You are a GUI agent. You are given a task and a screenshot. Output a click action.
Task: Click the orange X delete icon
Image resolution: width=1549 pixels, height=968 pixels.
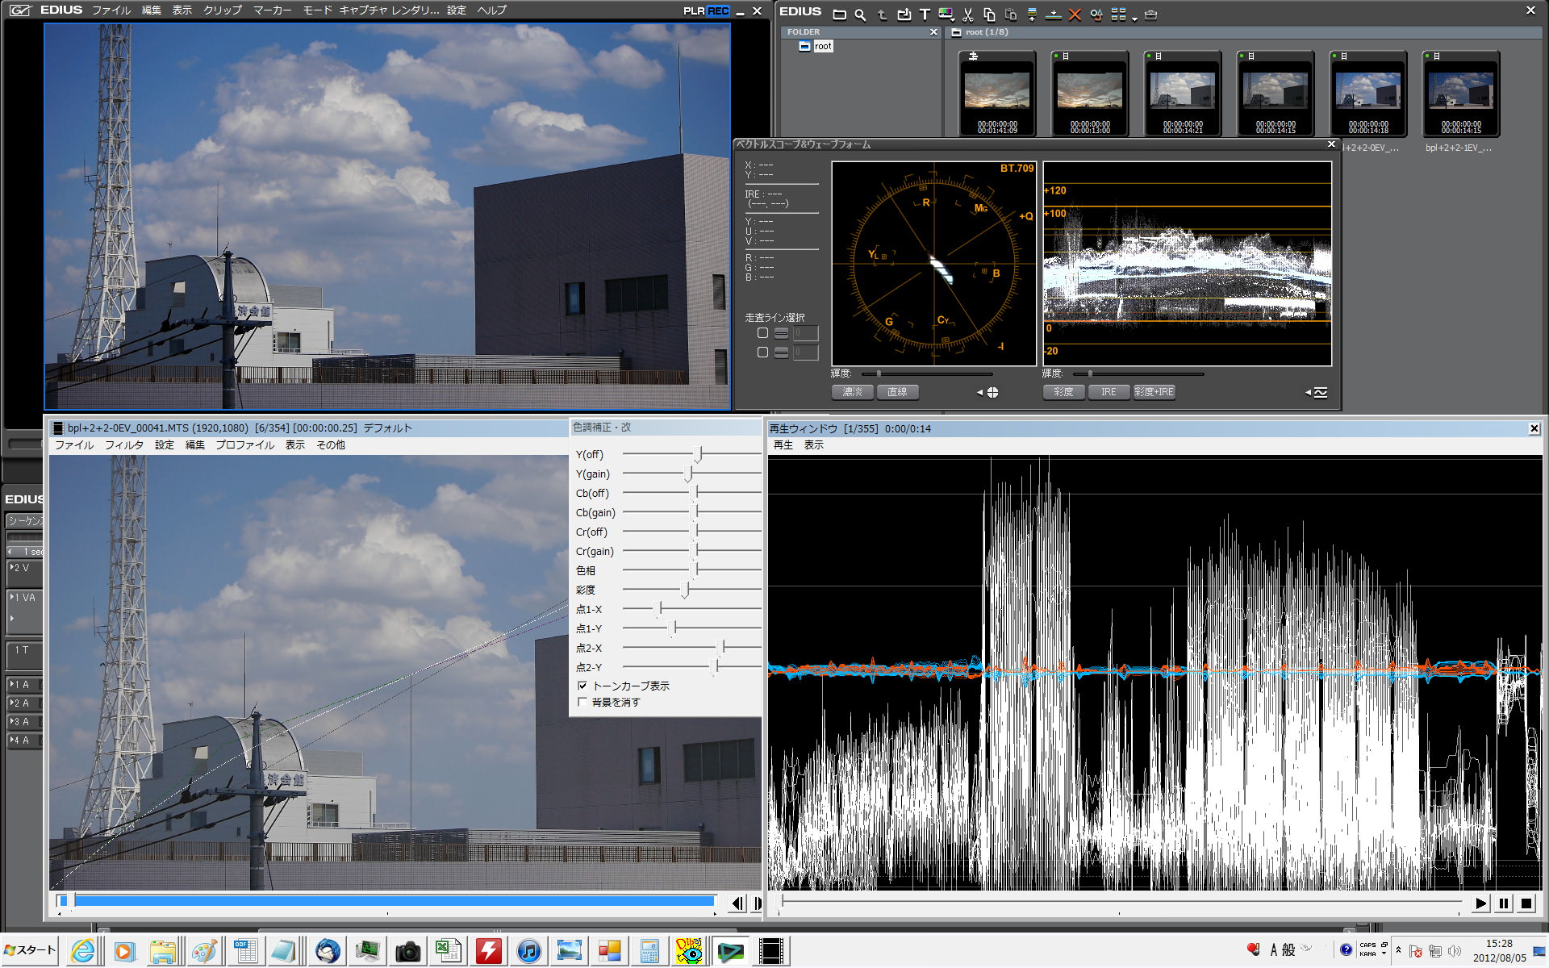click(x=1075, y=15)
